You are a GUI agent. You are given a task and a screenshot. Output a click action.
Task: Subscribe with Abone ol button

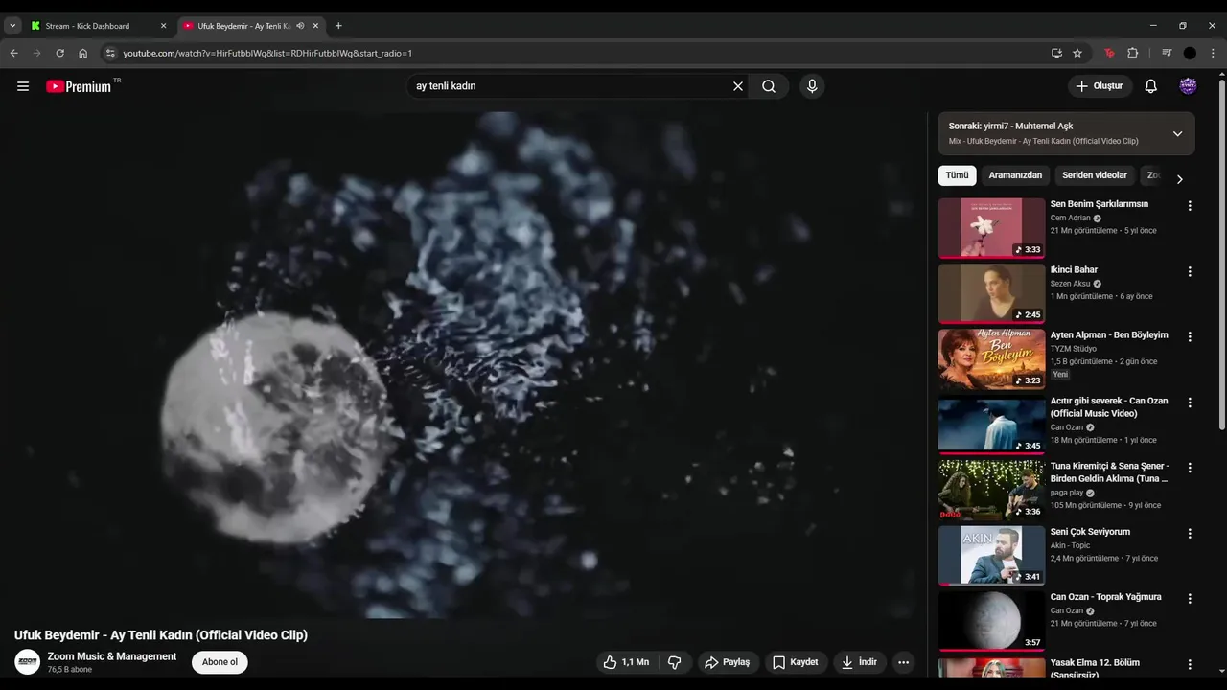pos(220,662)
